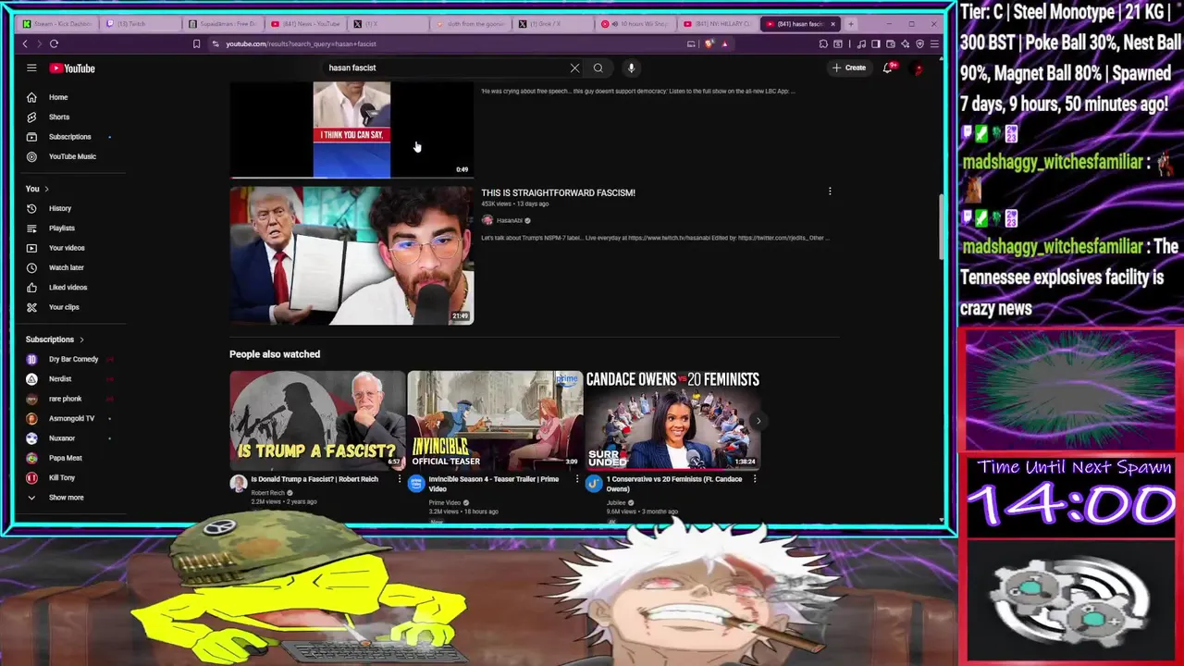Open the Nerdist channel subscription
Viewport: 1184px width, 666px height.
(60, 379)
